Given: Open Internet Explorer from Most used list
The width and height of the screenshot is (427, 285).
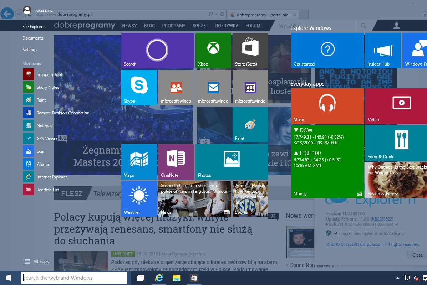Looking at the screenshot, I should tap(45, 177).
